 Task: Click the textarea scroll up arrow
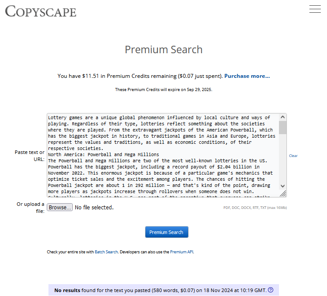[x=282, y=117]
